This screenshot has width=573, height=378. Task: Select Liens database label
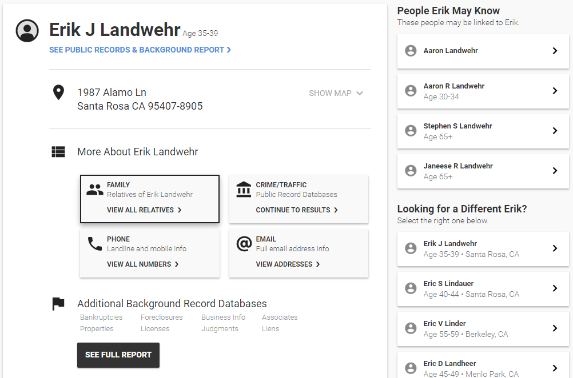tap(270, 328)
